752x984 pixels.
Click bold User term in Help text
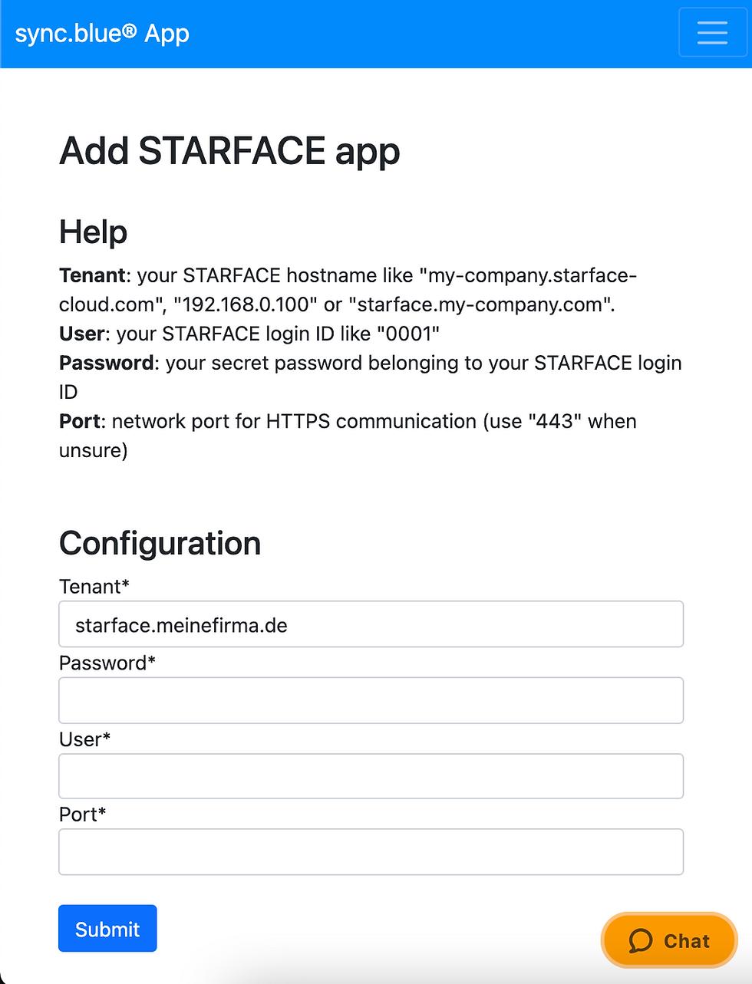81,334
